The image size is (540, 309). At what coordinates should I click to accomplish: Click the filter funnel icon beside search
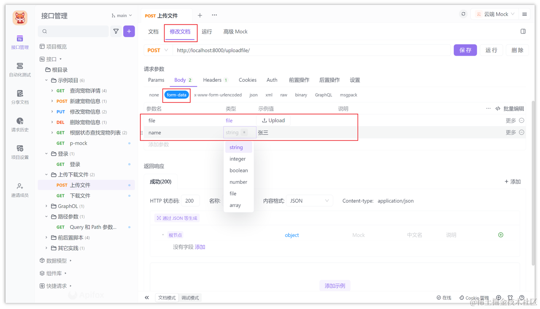click(116, 31)
